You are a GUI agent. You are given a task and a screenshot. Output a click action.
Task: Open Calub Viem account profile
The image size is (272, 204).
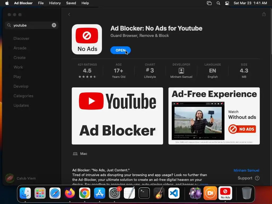tap(20, 178)
